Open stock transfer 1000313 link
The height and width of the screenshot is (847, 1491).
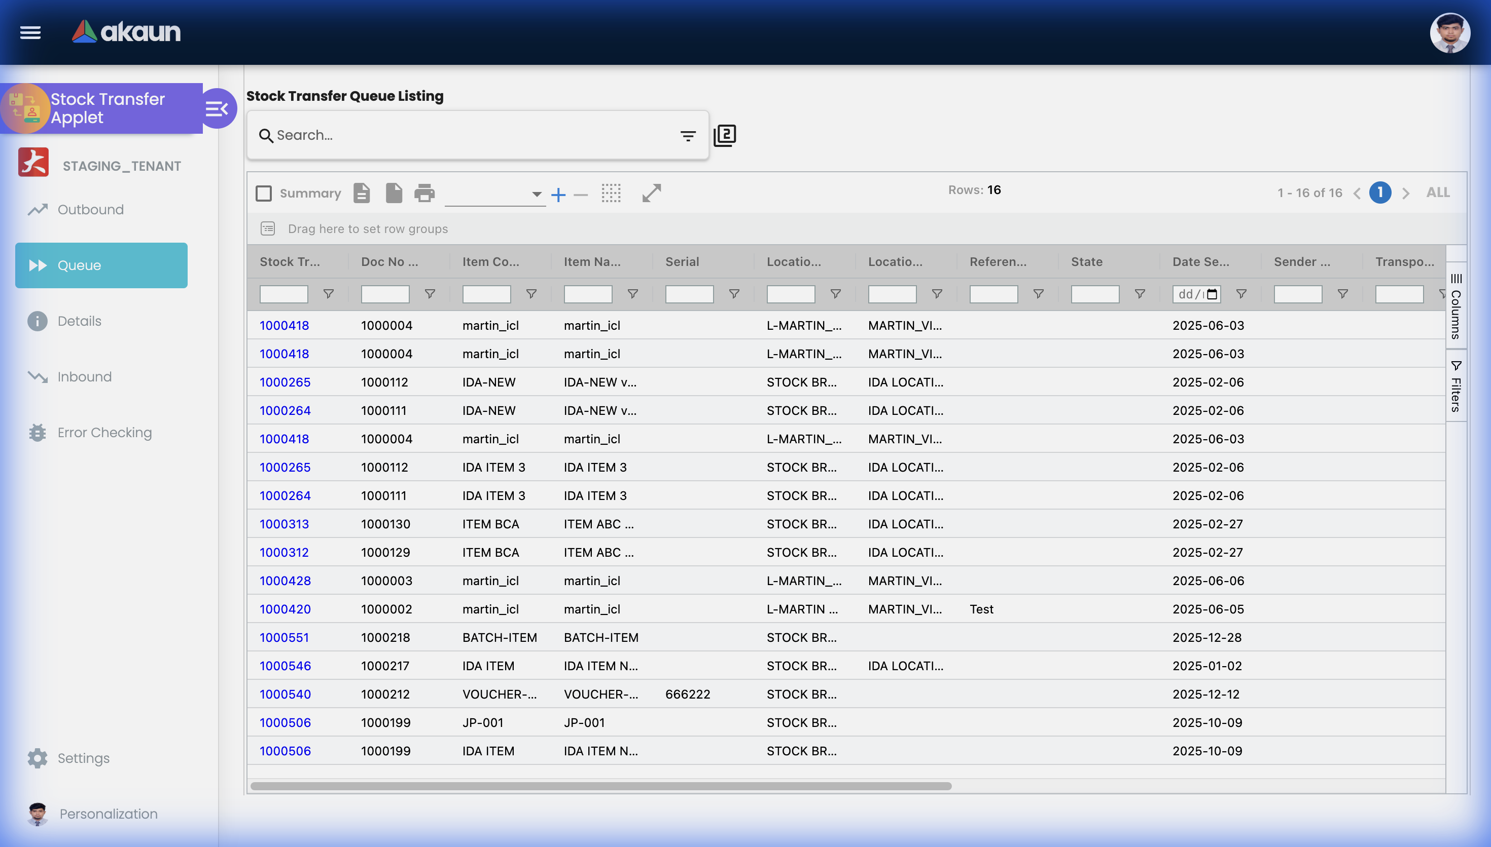[x=284, y=524]
